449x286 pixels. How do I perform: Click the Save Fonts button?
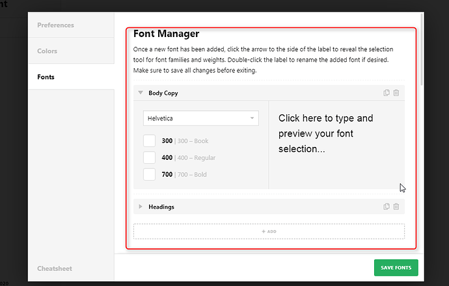[396, 268]
